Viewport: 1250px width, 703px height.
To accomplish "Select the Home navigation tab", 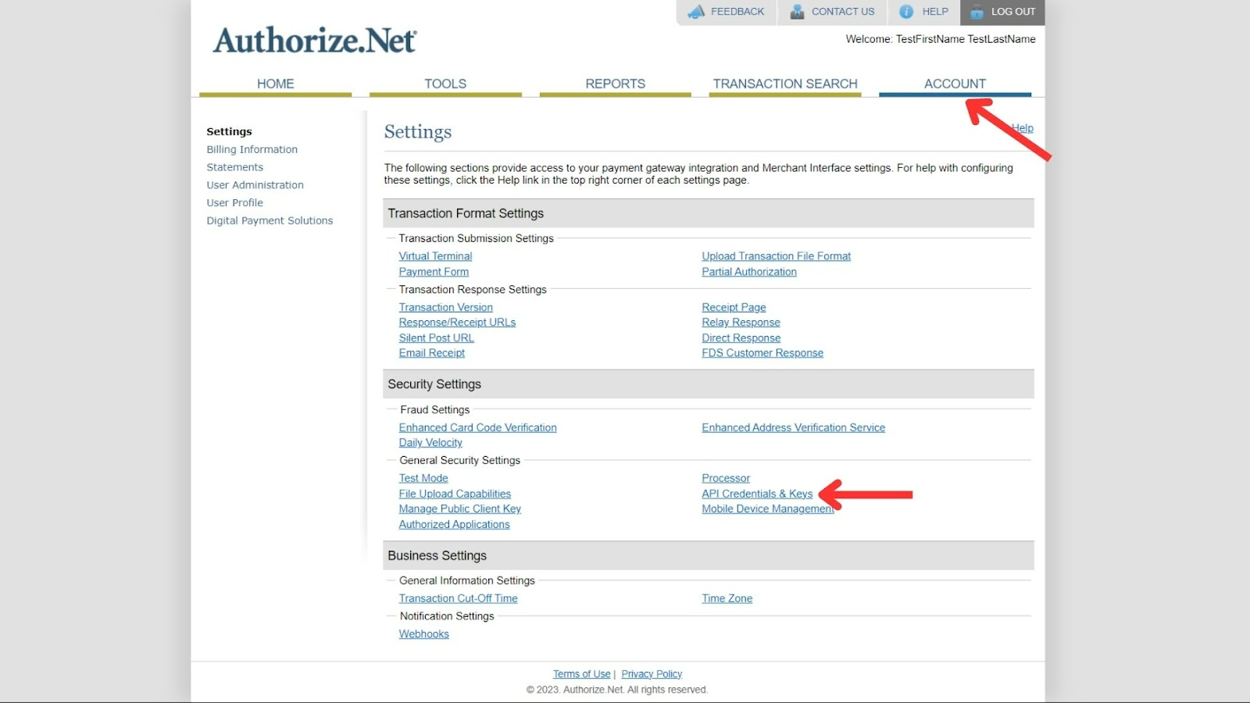I will pos(276,84).
